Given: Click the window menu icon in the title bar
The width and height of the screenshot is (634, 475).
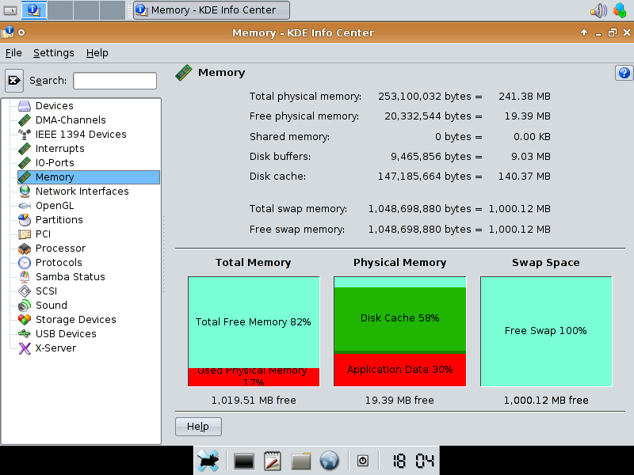Looking at the screenshot, I should 8,32.
